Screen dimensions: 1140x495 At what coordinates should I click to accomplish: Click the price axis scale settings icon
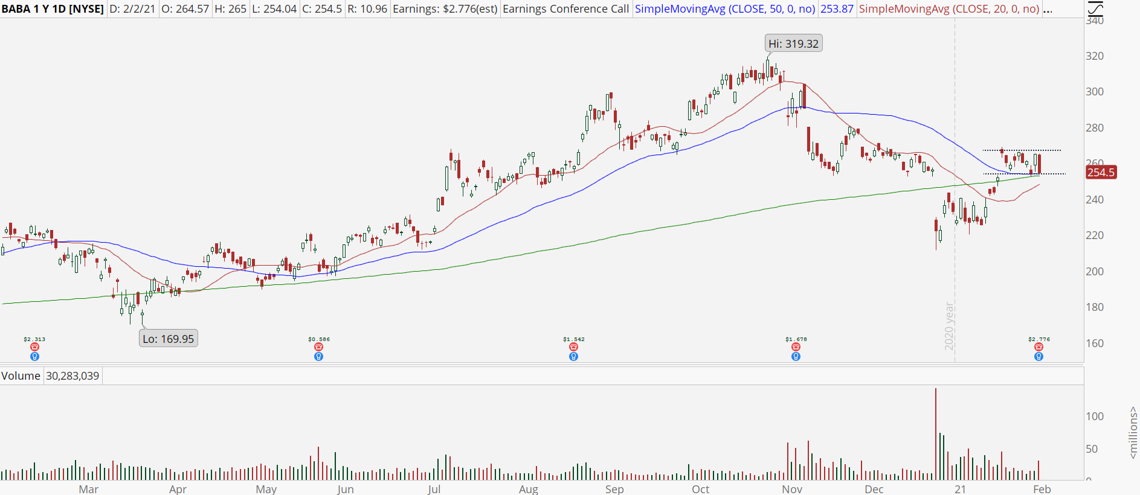coord(1095,8)
